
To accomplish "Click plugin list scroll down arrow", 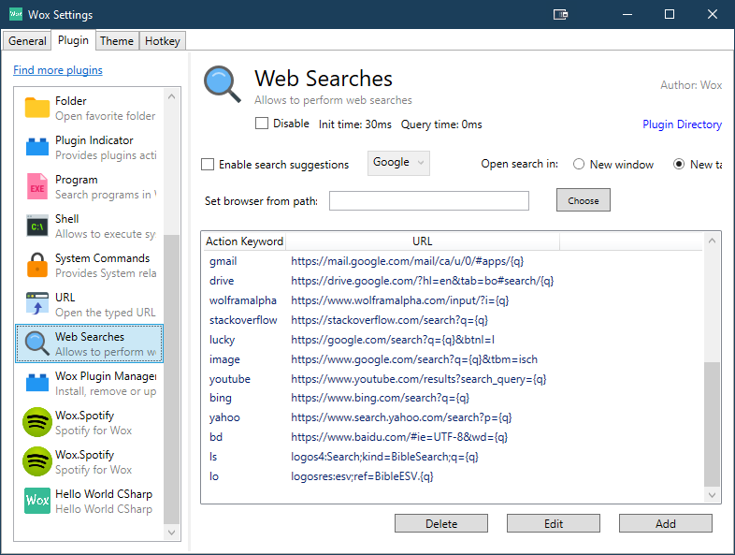I will pos(171,532).
